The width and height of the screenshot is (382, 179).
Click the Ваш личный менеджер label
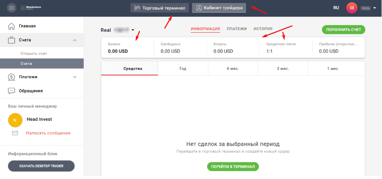click(32, 106)
